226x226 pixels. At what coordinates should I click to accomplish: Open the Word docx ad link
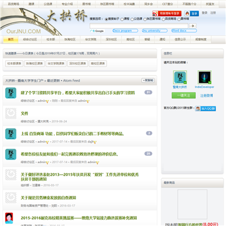coord(184,31)
